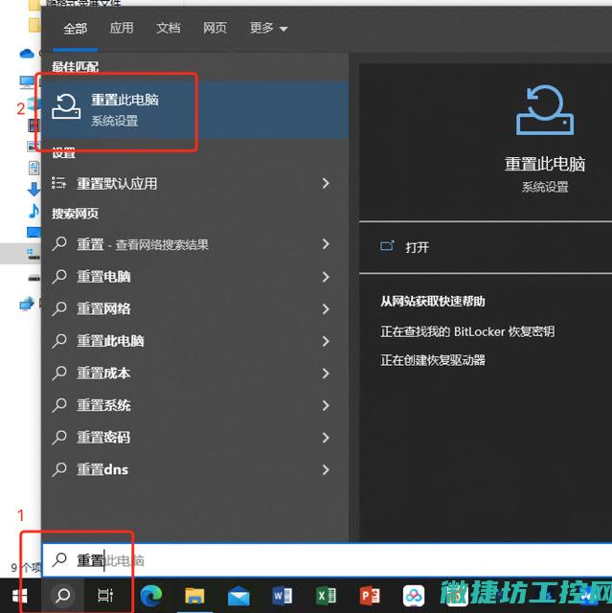Click reset icon in the best match row
This screenshot has width=612, height=613.
point(66,106)
